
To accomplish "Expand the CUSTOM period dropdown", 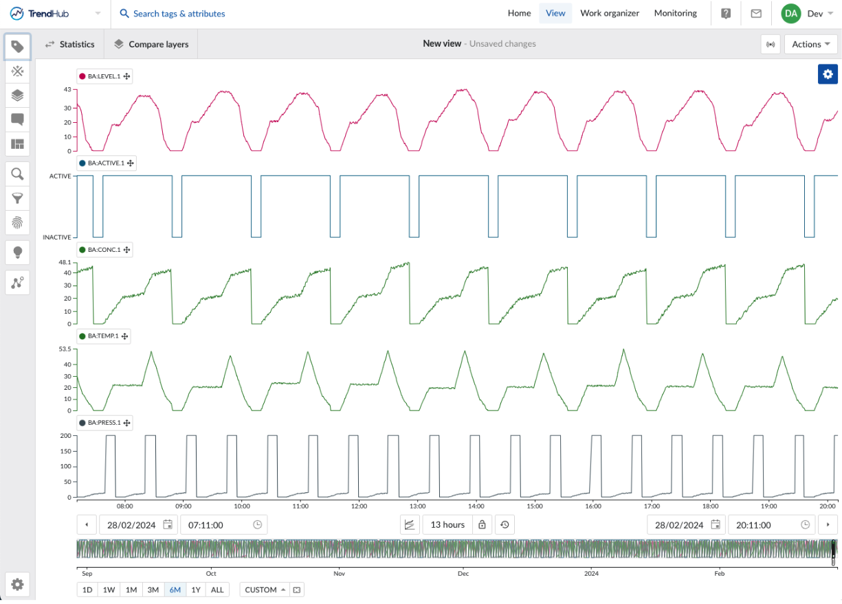I will pos(265,590).
